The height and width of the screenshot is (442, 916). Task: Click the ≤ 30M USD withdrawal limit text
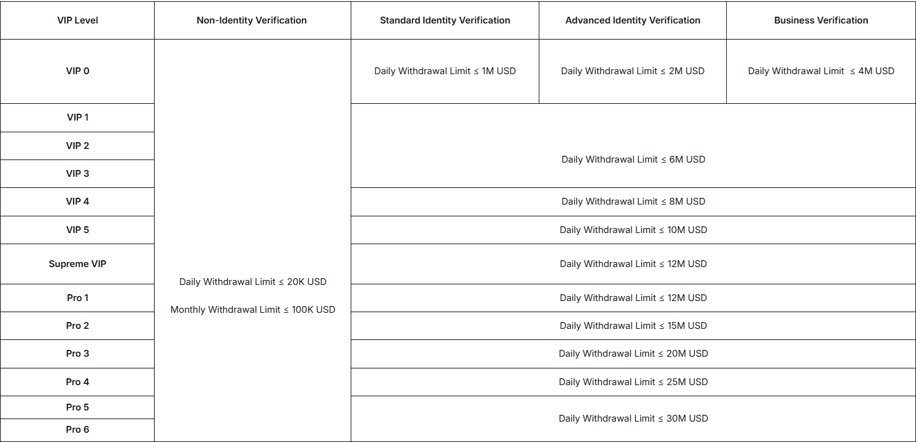coord(633,419)
